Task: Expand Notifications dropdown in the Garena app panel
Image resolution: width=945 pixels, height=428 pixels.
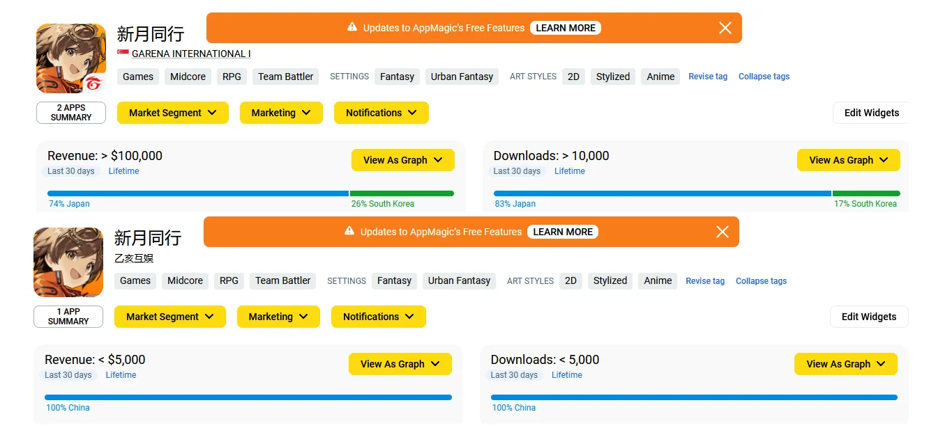Action: click(x=381, y=113)
